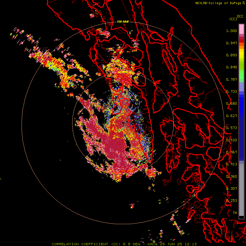Click the TH threshold label

click(235, 213)
